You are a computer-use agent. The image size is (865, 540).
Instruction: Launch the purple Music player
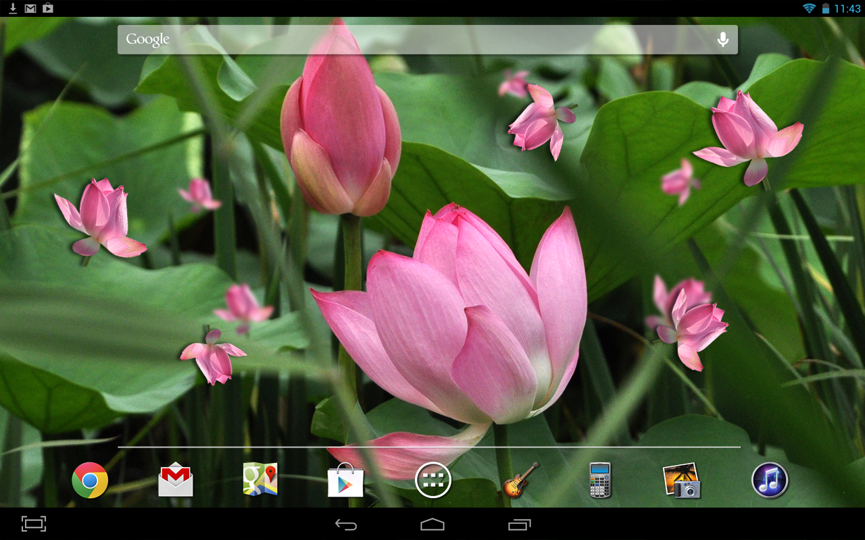pyautogui.click(x=771, y=480)
